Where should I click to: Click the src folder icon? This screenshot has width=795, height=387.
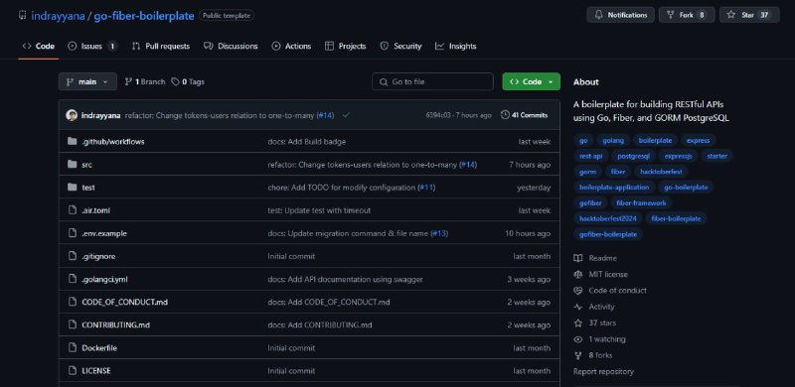tap(72, 165)
